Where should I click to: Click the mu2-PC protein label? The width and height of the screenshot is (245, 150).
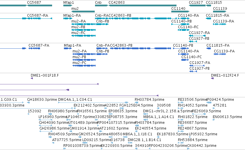79,63
